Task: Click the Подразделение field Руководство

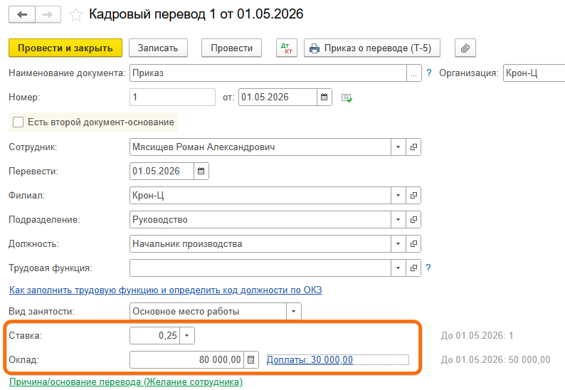Action: [x=260, y=219]
